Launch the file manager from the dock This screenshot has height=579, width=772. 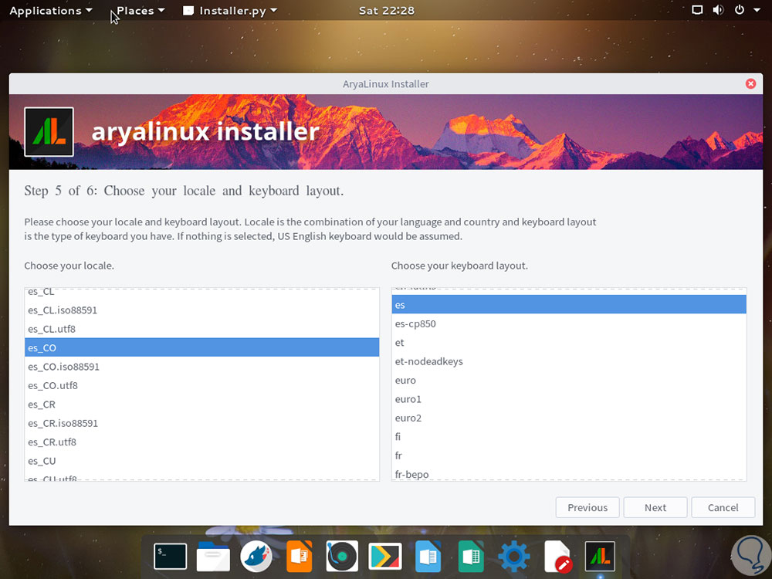click(213, 556)
